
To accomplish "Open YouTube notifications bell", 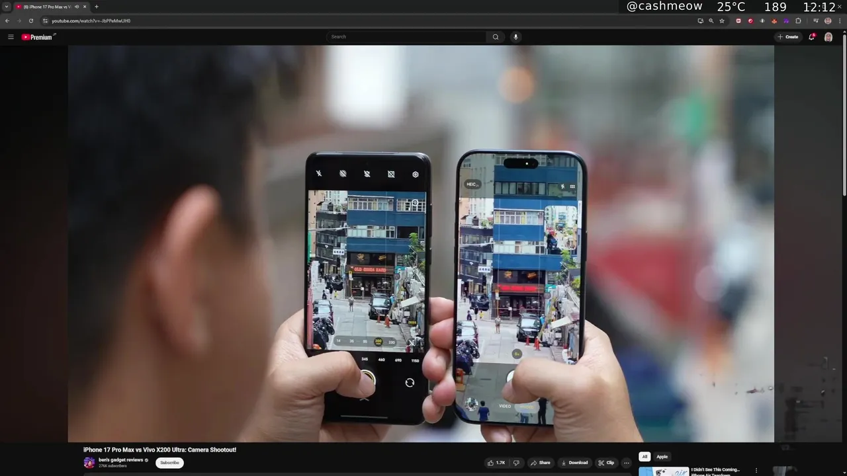I will [811, 37].
